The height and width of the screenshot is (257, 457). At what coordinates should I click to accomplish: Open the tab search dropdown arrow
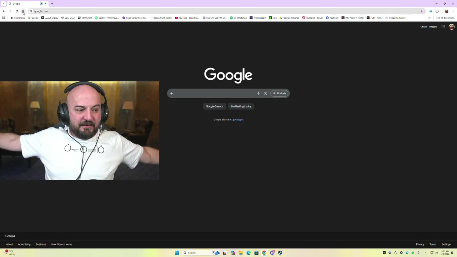(x=4, y=4)
